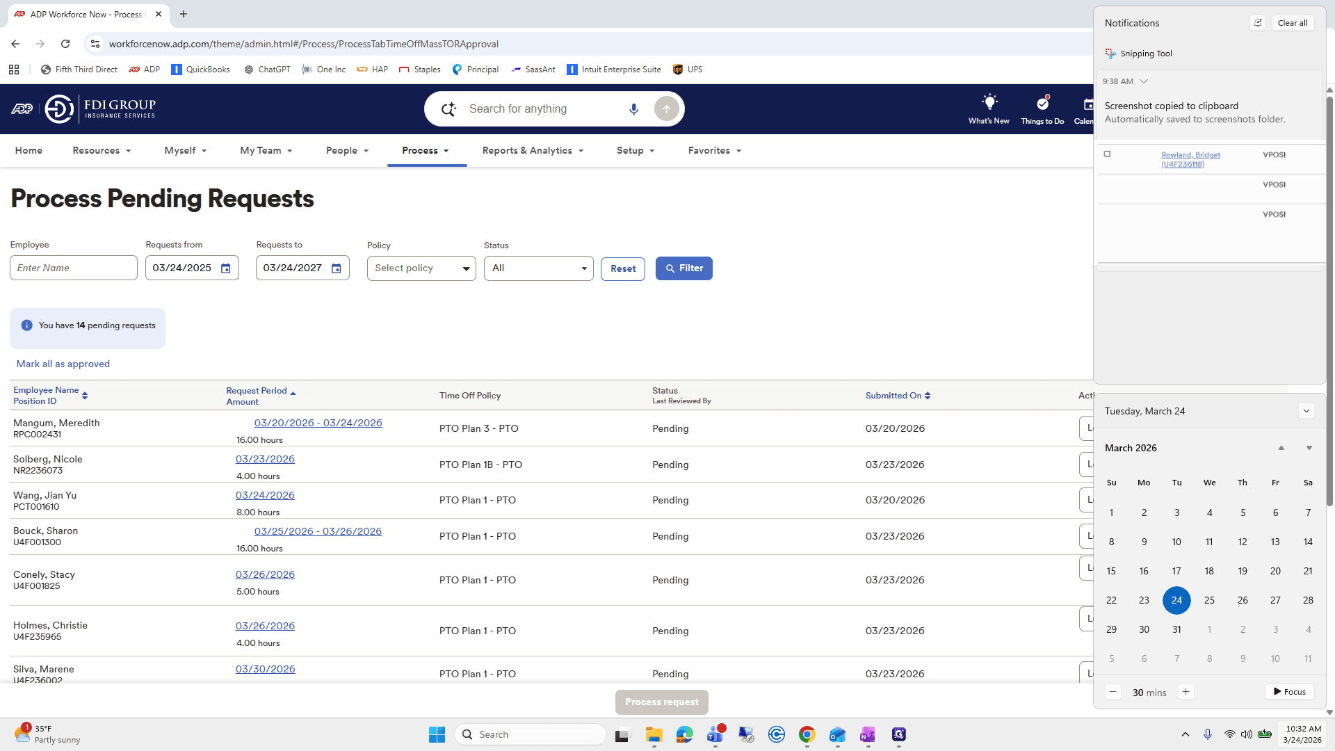Open the ChatGPT bookmark

click(x=267, y=70)
